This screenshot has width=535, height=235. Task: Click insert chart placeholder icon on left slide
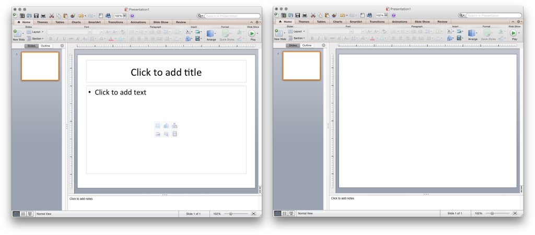(x=166, y=125)
